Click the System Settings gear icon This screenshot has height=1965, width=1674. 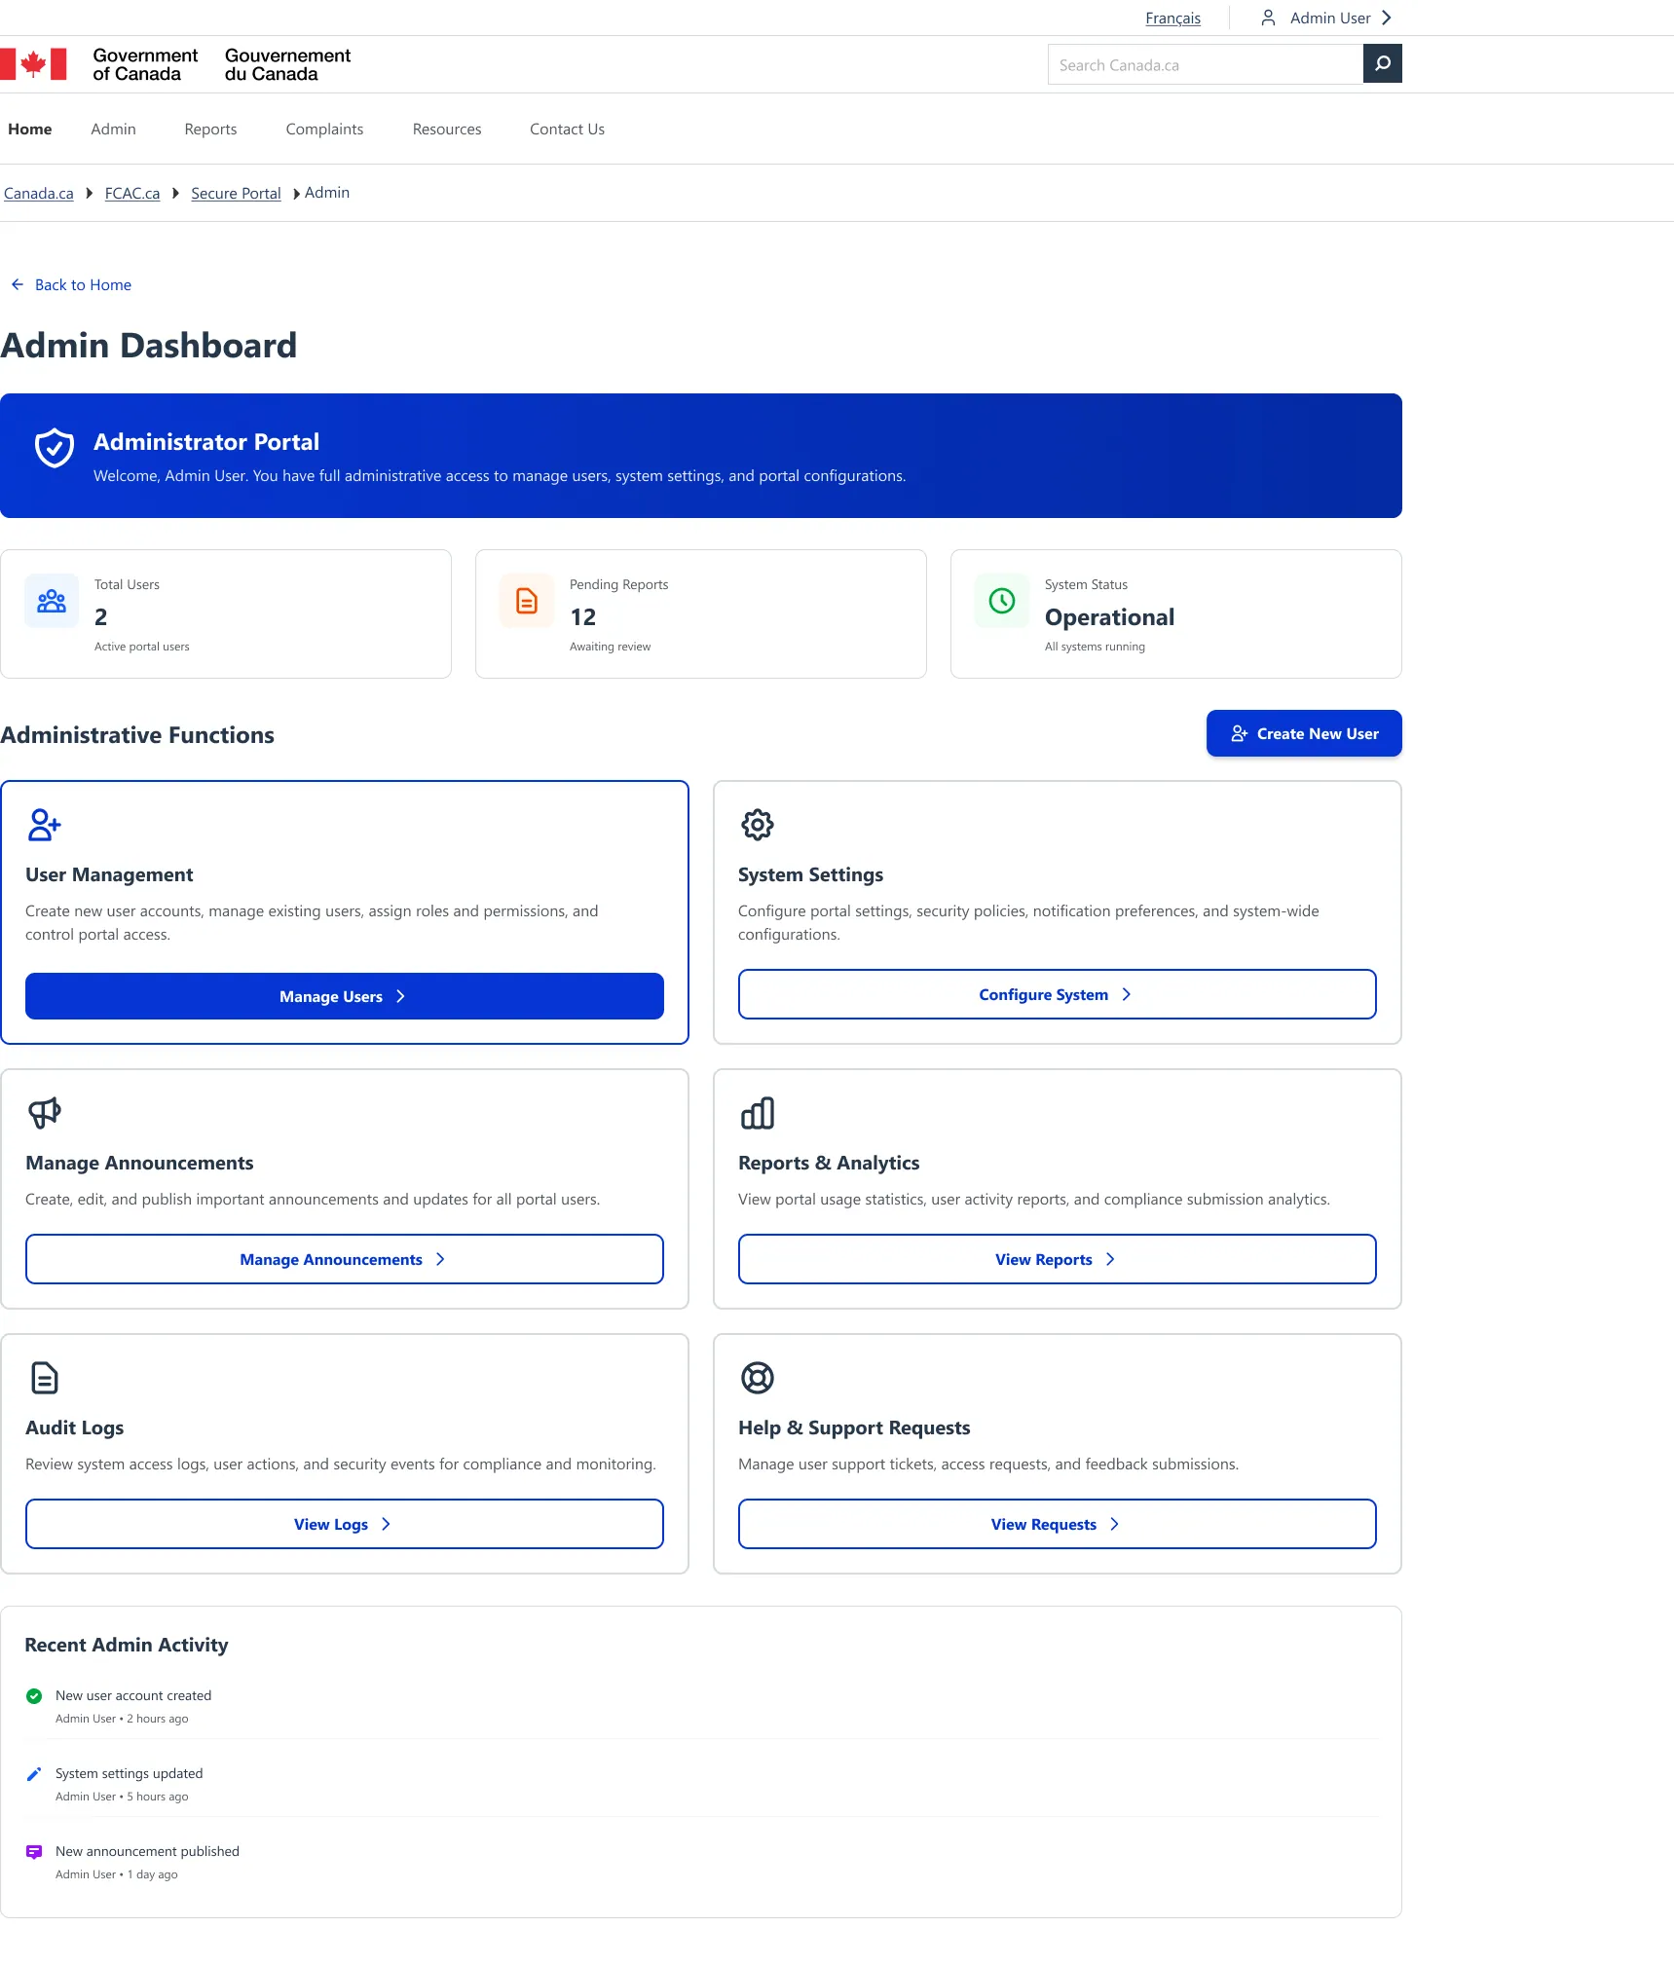tap(758, 825)
